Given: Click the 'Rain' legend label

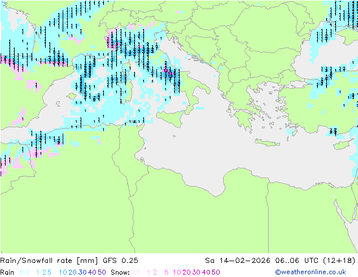Looking at the screenshot, I should coord(7,272).
